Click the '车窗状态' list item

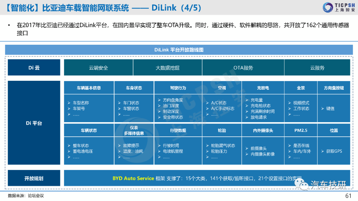[131, 109]
